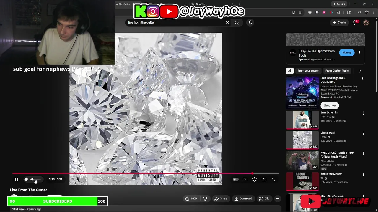Select the All filter chip

290,71
